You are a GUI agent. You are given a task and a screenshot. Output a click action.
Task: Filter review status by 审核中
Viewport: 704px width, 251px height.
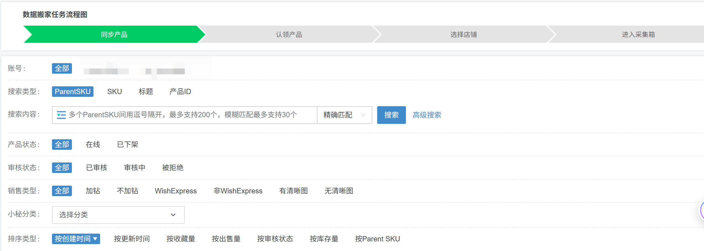click(135, 168)
